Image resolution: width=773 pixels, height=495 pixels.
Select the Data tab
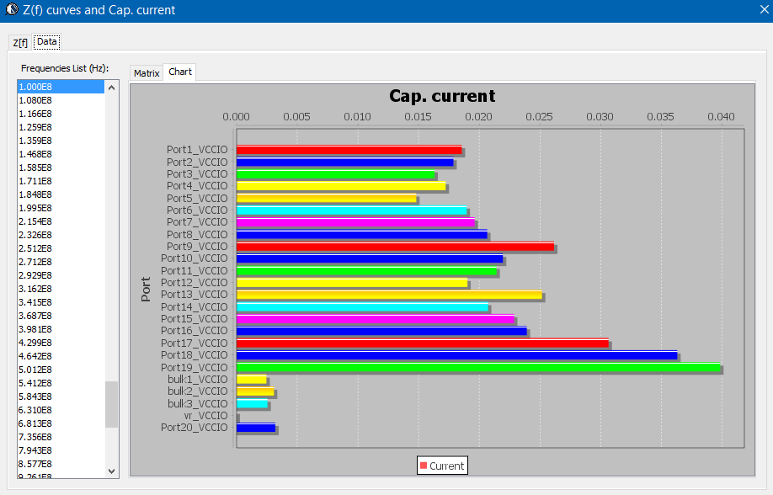(47, 41)
